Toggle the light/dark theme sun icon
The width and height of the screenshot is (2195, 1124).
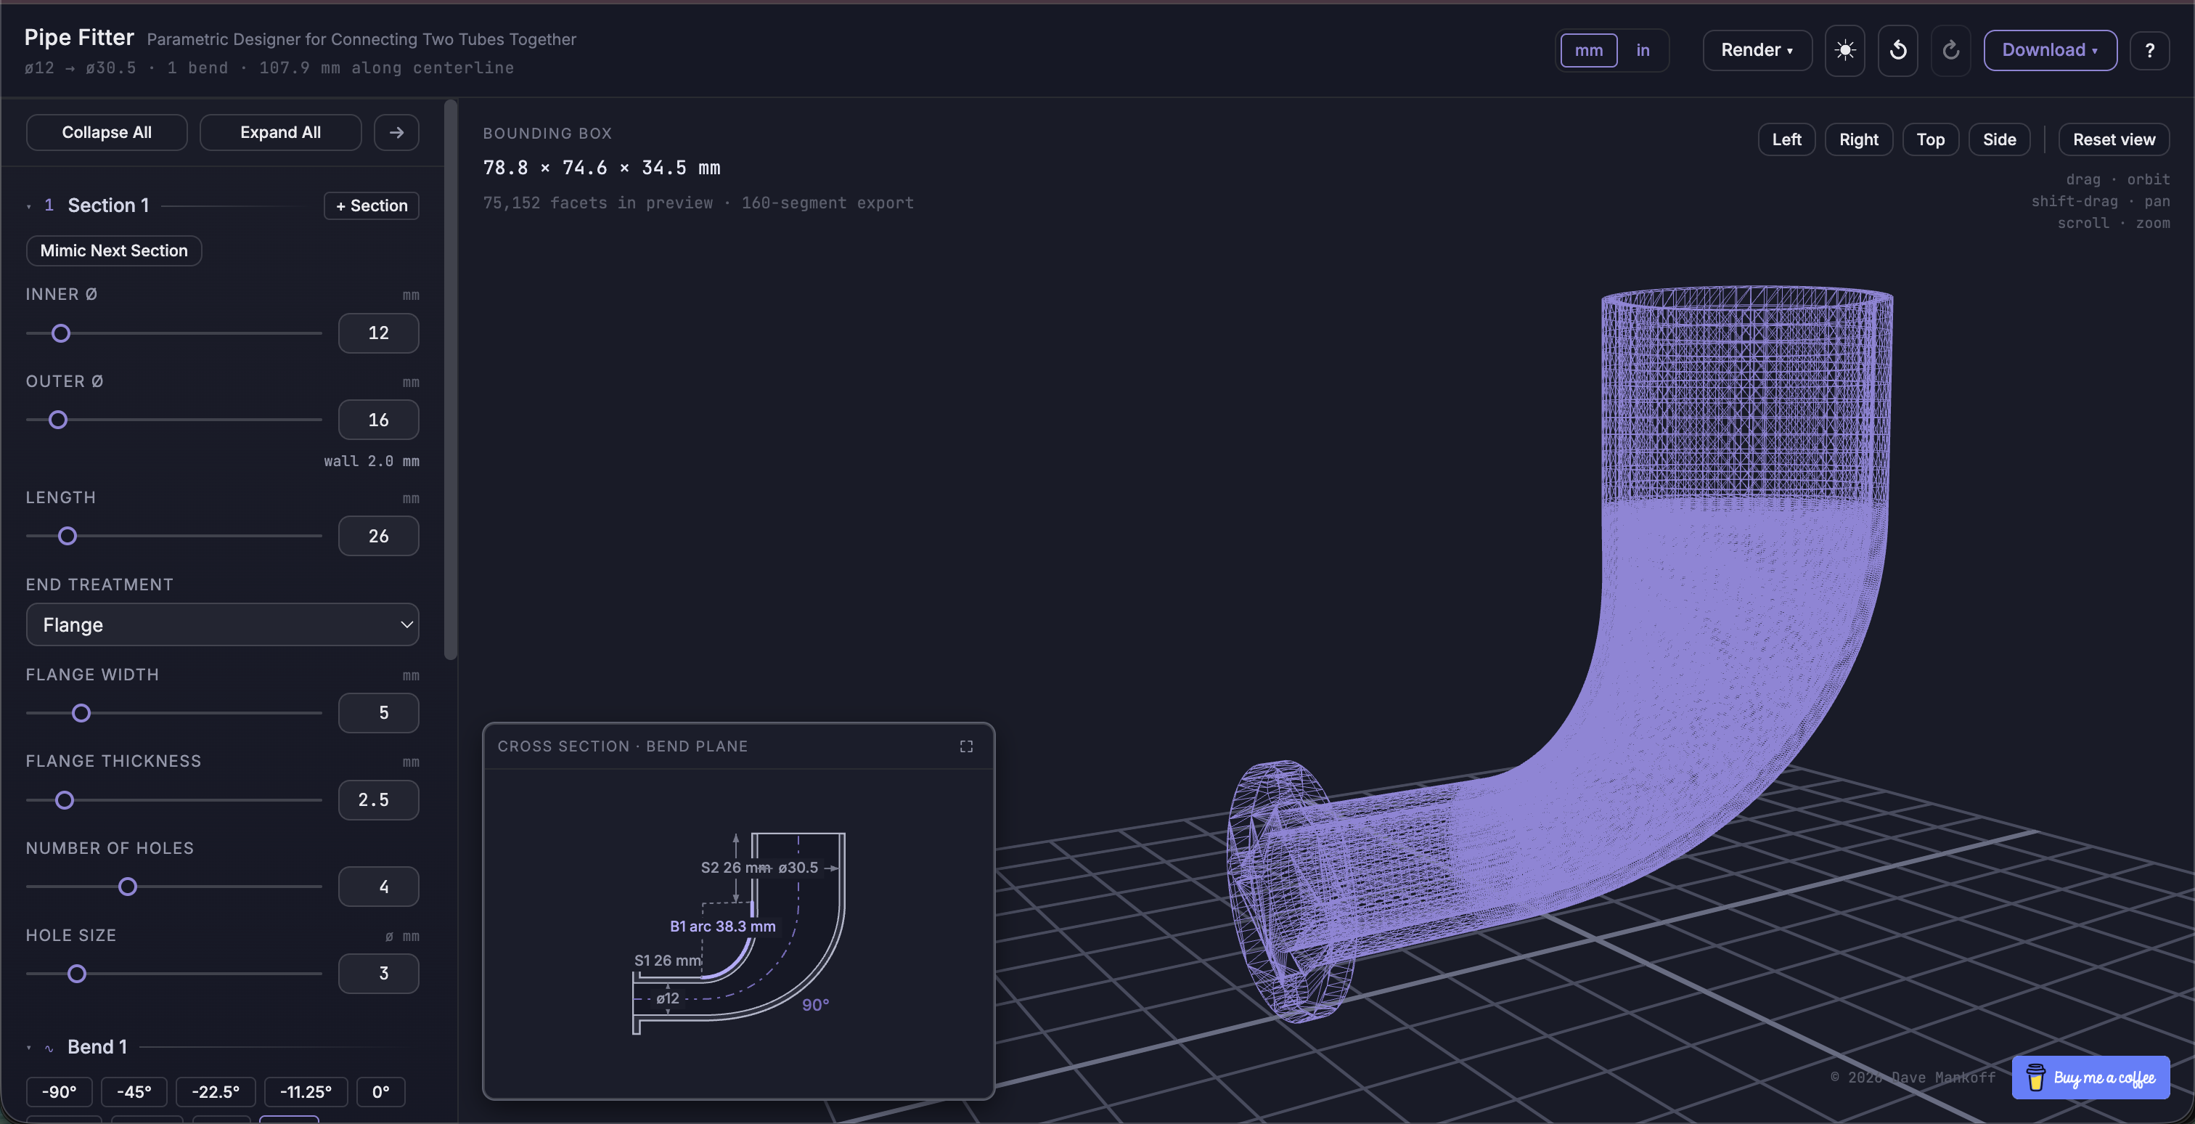(x=1845, y=50)
